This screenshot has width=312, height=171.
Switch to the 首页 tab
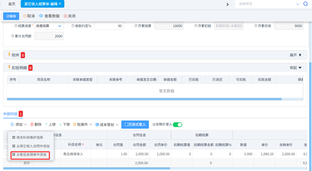click(11, 4)
